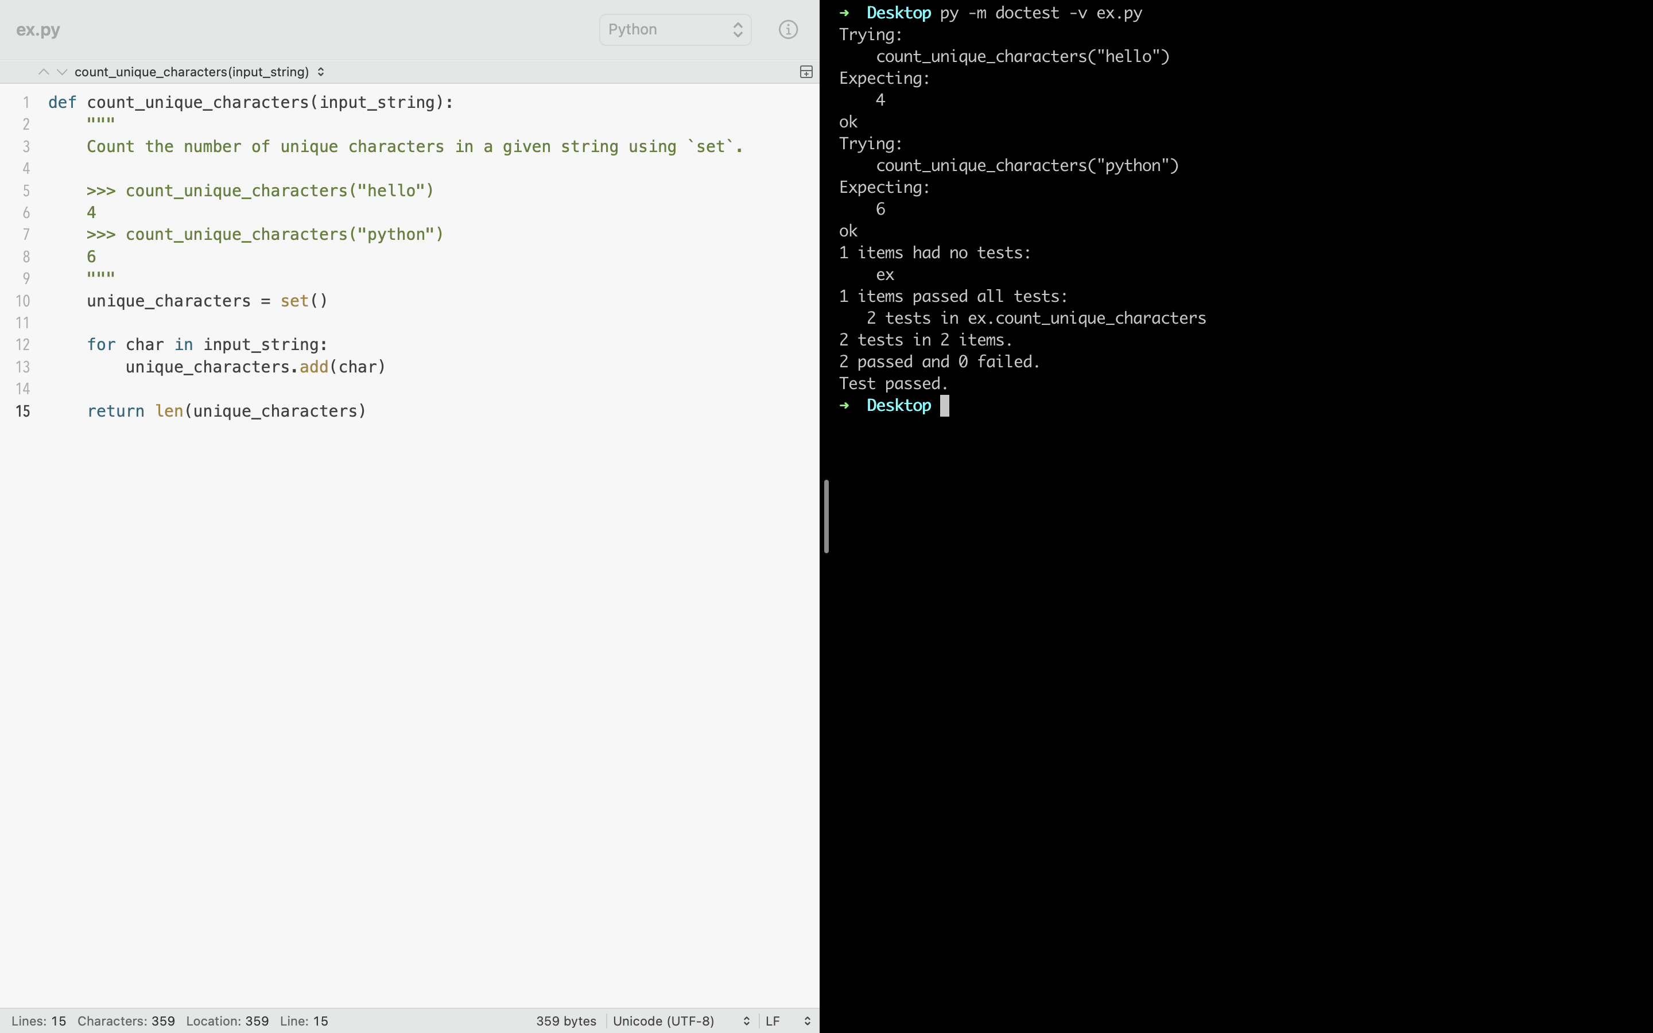Viewport: 1653px width, 1033px height.
Task: Click line number 1 in the gutter
Action: click(26, 103)
